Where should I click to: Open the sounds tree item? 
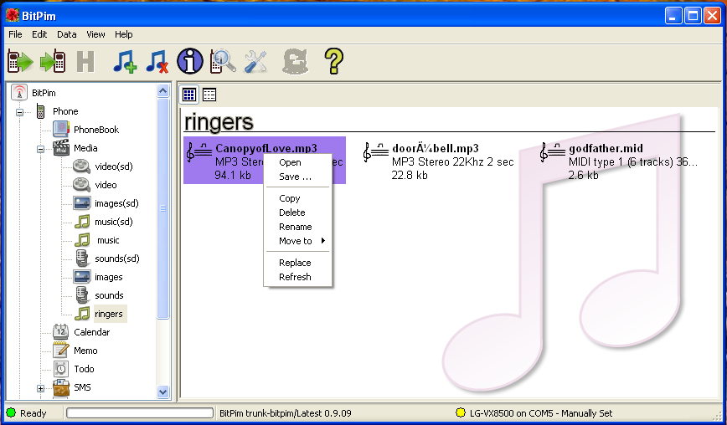pos(109,295)
